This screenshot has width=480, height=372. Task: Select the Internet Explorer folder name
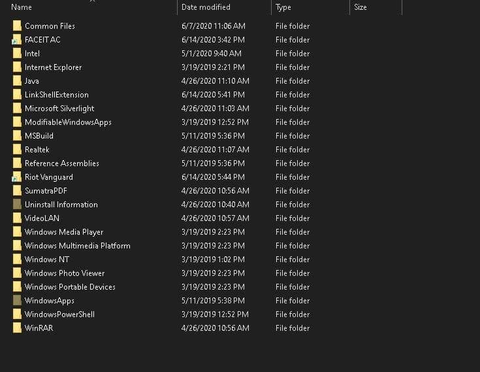54,67
